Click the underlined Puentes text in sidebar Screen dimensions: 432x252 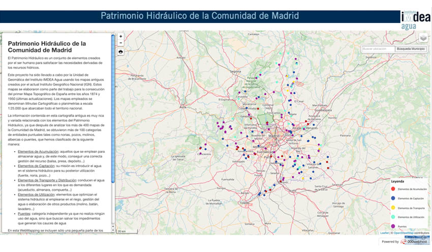tap(24, 214)
